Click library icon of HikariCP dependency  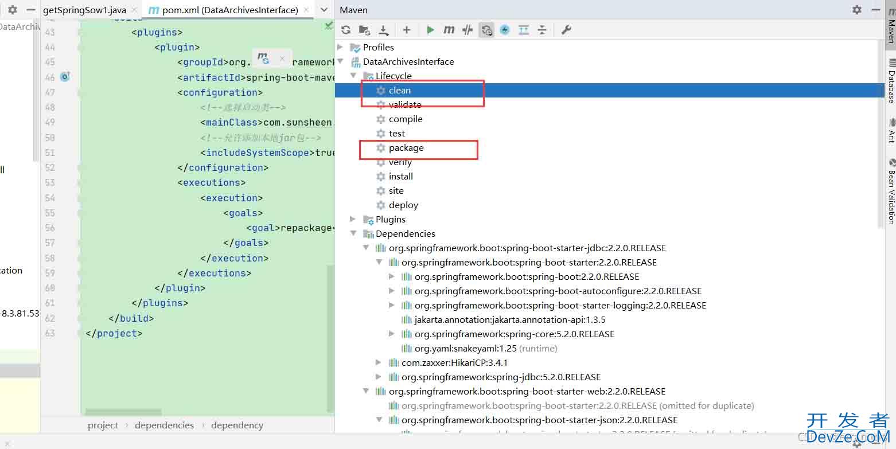click(394, 363)
